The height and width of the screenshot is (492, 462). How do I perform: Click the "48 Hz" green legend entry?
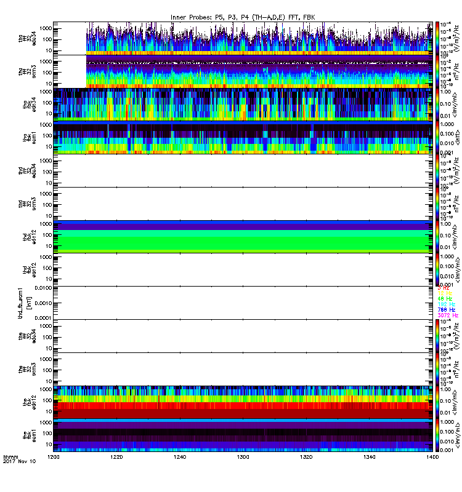pyautogui.click(x=445, y=299)
